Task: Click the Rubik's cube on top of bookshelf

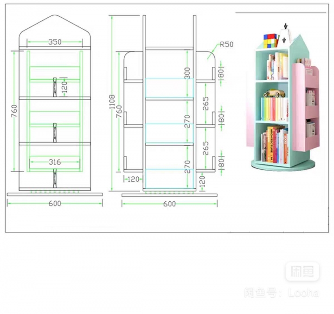Action: click(x=270, y=40)
